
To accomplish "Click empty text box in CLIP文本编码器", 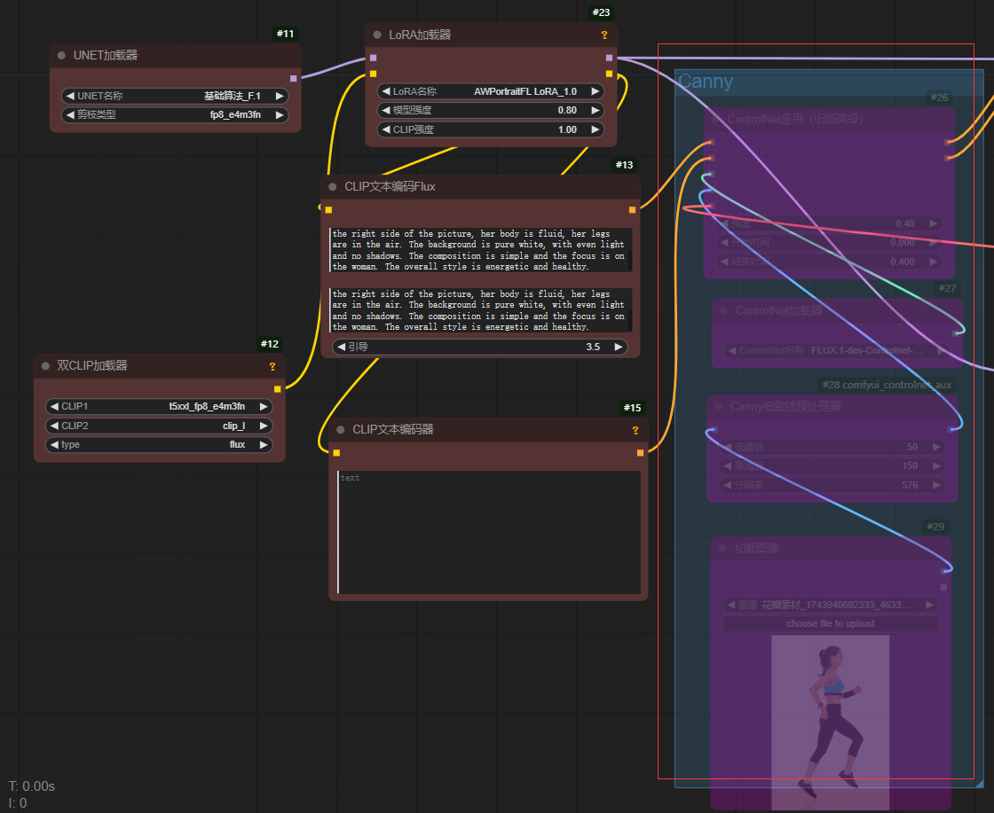I will 489,533.
